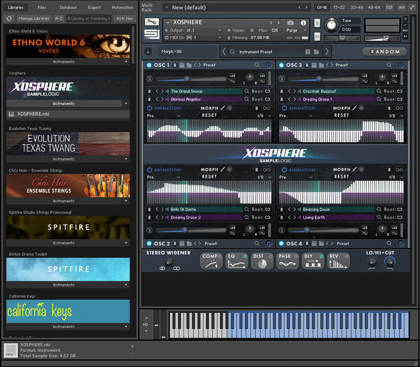Select the 17-32 rack page tab

[339, 7]
